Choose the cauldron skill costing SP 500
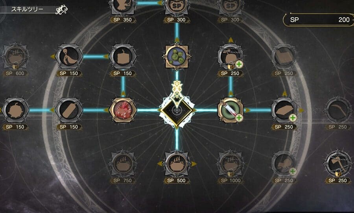Image resolution: width=354 pixels, height=213 pixels. point(177,164)
